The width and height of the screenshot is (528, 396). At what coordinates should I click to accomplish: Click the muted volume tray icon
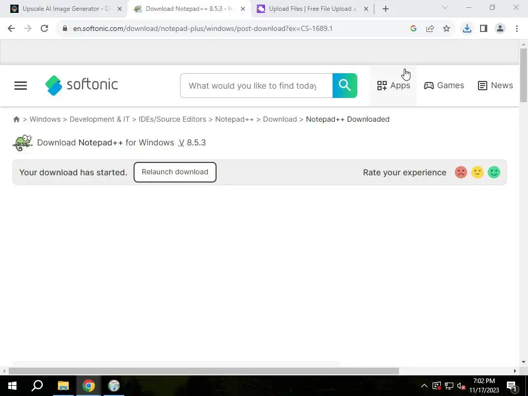(461, 386)
